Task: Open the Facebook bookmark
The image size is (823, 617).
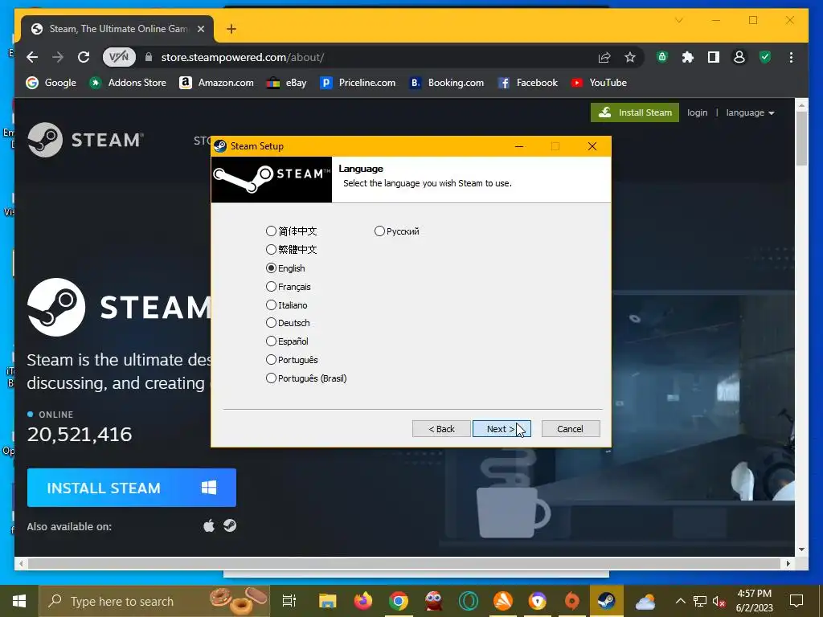Action: pyautogui.click(x=527, y=83)
